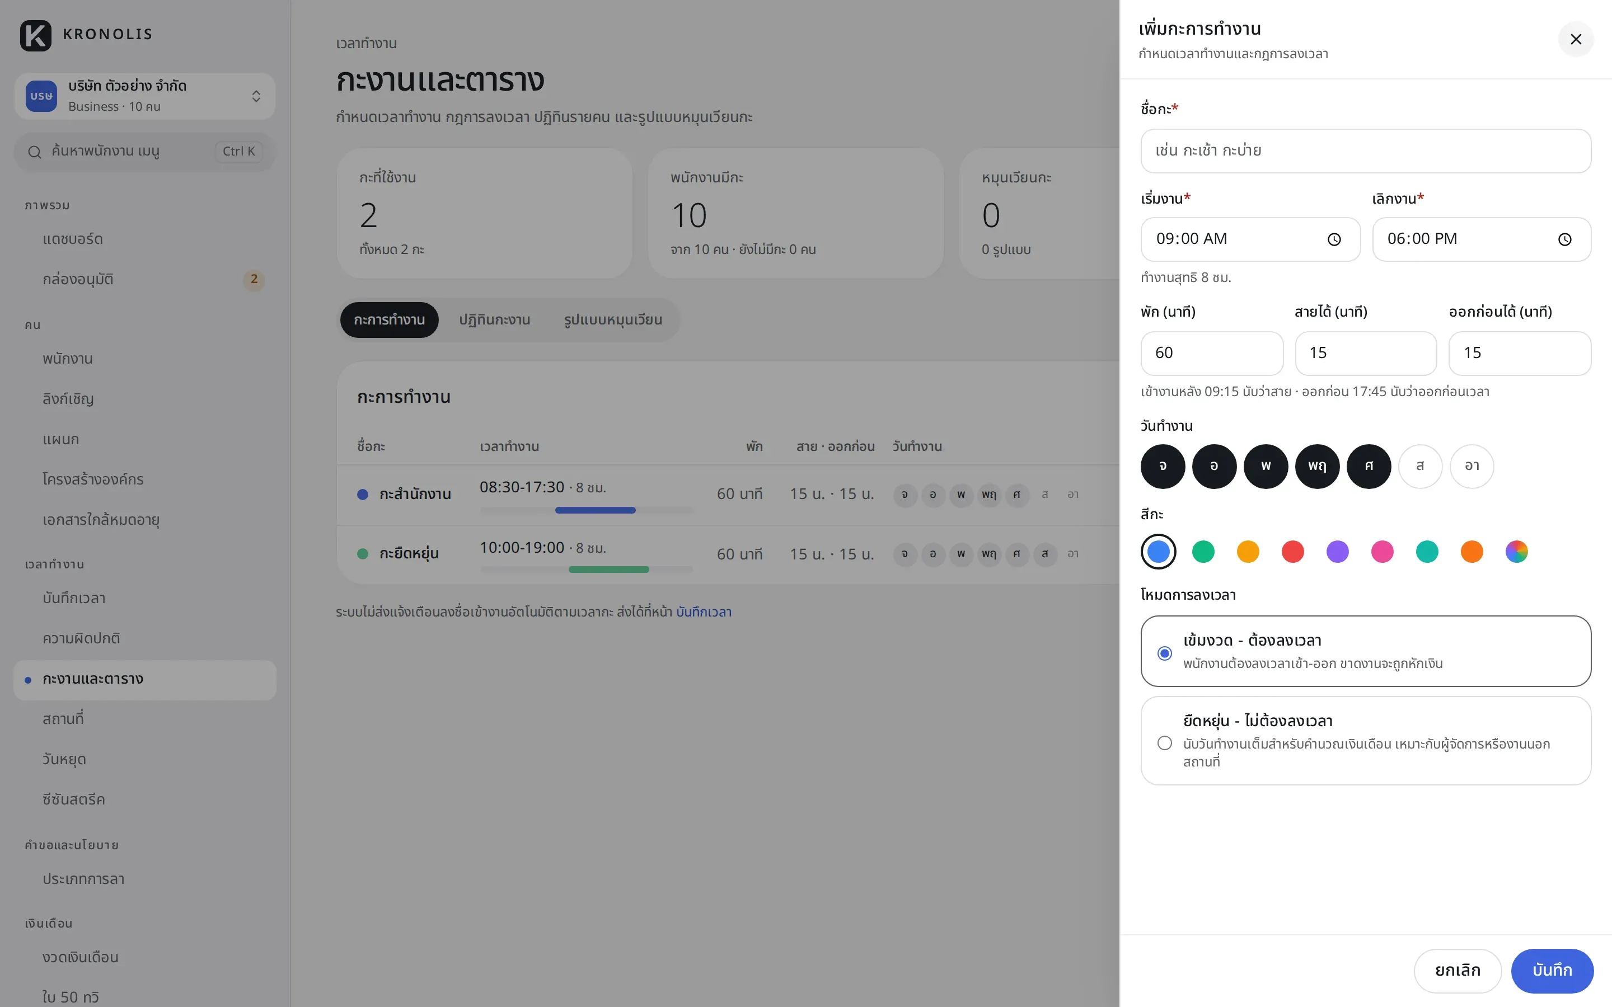
Task: Enable Sunday (อา) working day
Action: (x=1472, y=466)
